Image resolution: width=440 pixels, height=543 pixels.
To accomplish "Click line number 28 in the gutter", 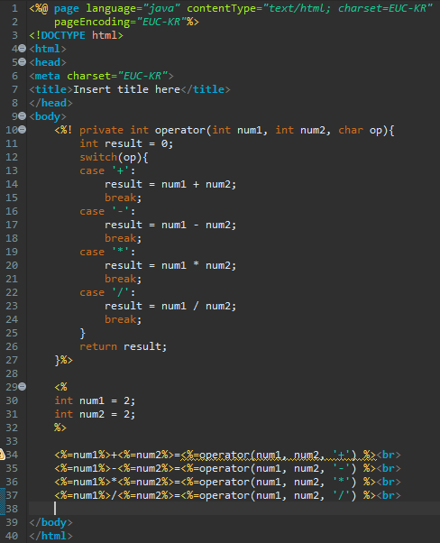I will pos(12,373).
